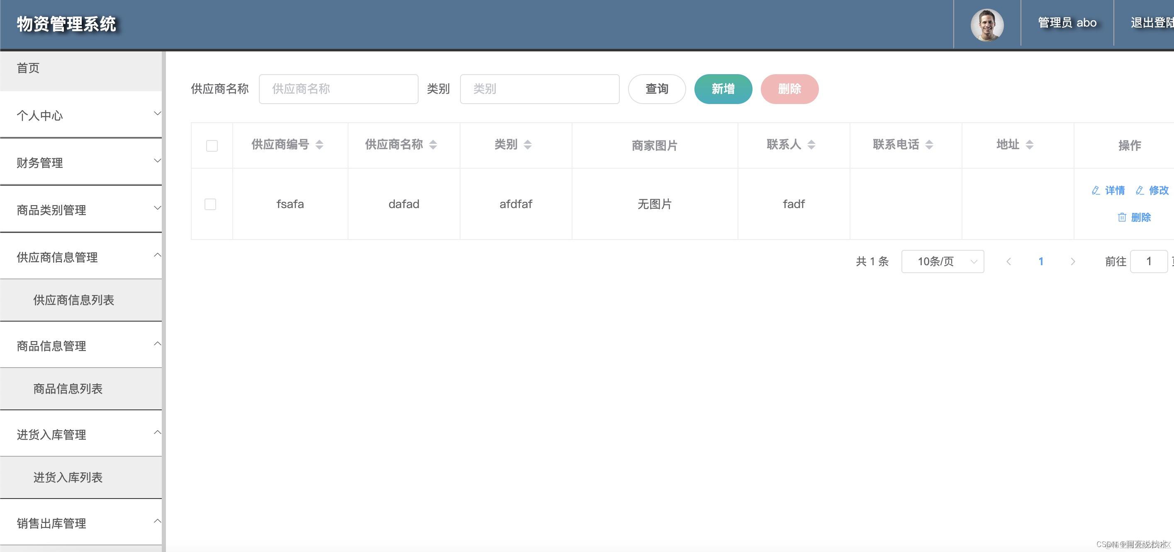Sort by 供应商编号 column sort icon
This screenshot has width=1174, height=552.
coord(319,145)
